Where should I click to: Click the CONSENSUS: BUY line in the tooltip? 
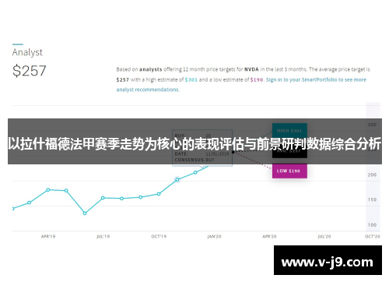click(194, 160)
